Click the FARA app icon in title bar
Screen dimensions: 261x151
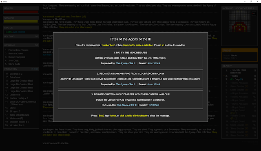[1, 2]
